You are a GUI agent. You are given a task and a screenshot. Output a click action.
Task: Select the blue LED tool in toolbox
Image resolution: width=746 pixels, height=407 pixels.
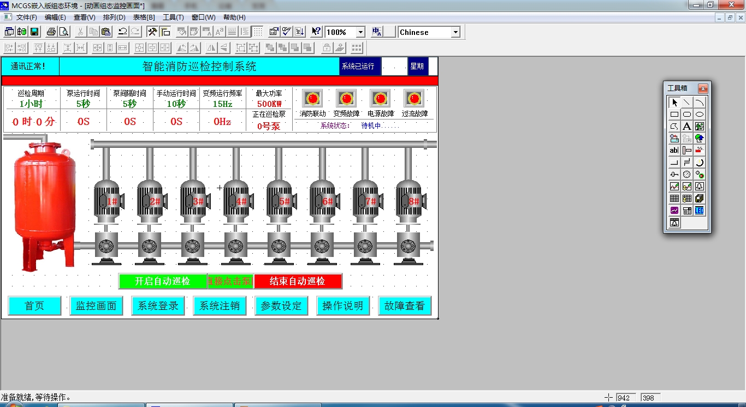(700, 211)
